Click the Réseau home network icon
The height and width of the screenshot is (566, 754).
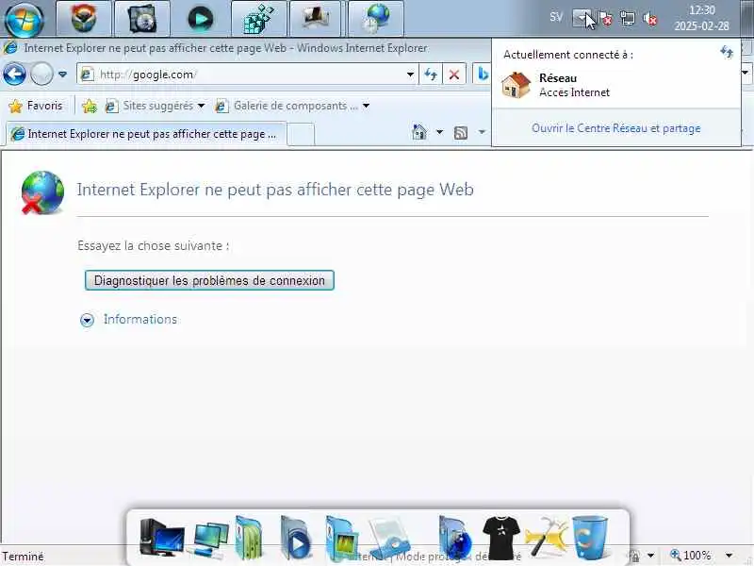(x=516, y=85)
